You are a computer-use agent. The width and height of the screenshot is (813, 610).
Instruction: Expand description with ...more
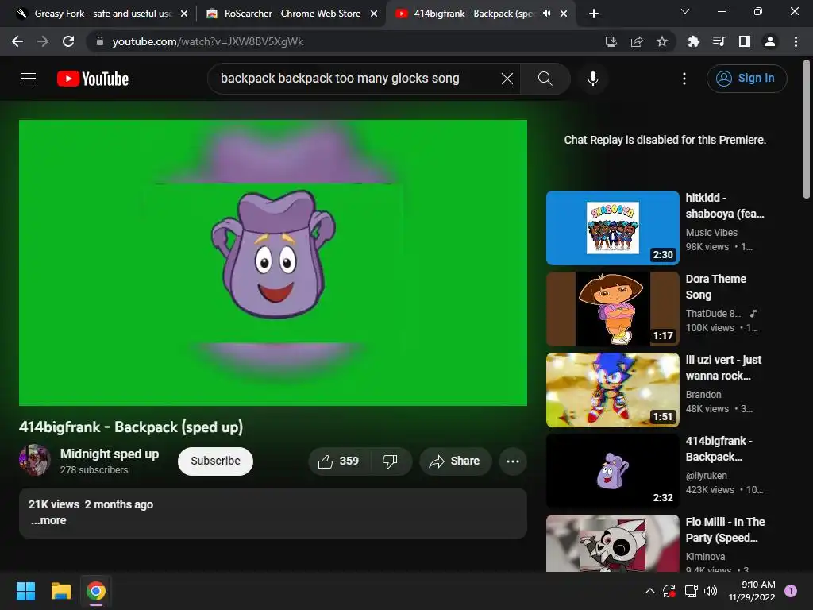48,520
